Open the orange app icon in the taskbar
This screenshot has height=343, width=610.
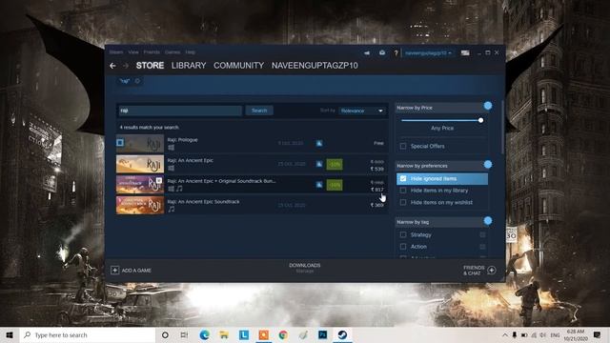[x=264, y=334]
